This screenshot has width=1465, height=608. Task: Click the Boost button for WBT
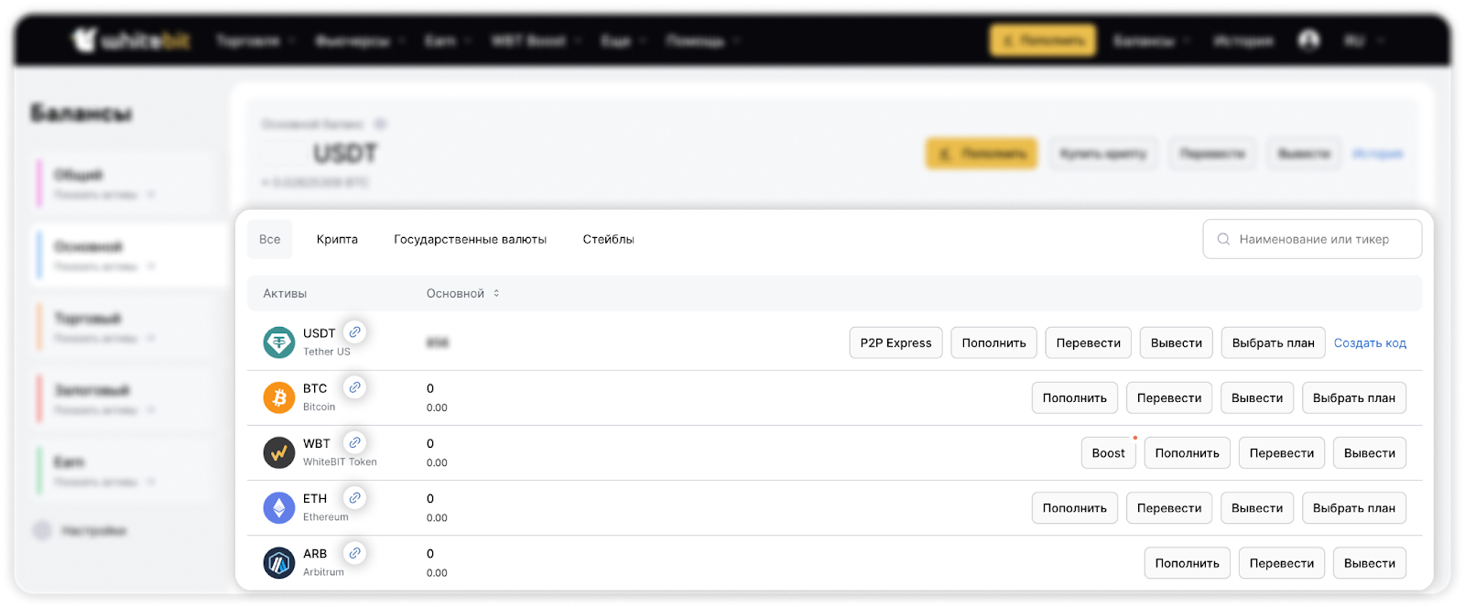pos(1109,452)
